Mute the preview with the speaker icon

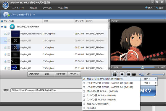(x=148, y=74)
